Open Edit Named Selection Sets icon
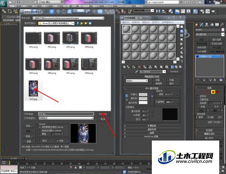The image size is (226, 174). coord(130,11)
